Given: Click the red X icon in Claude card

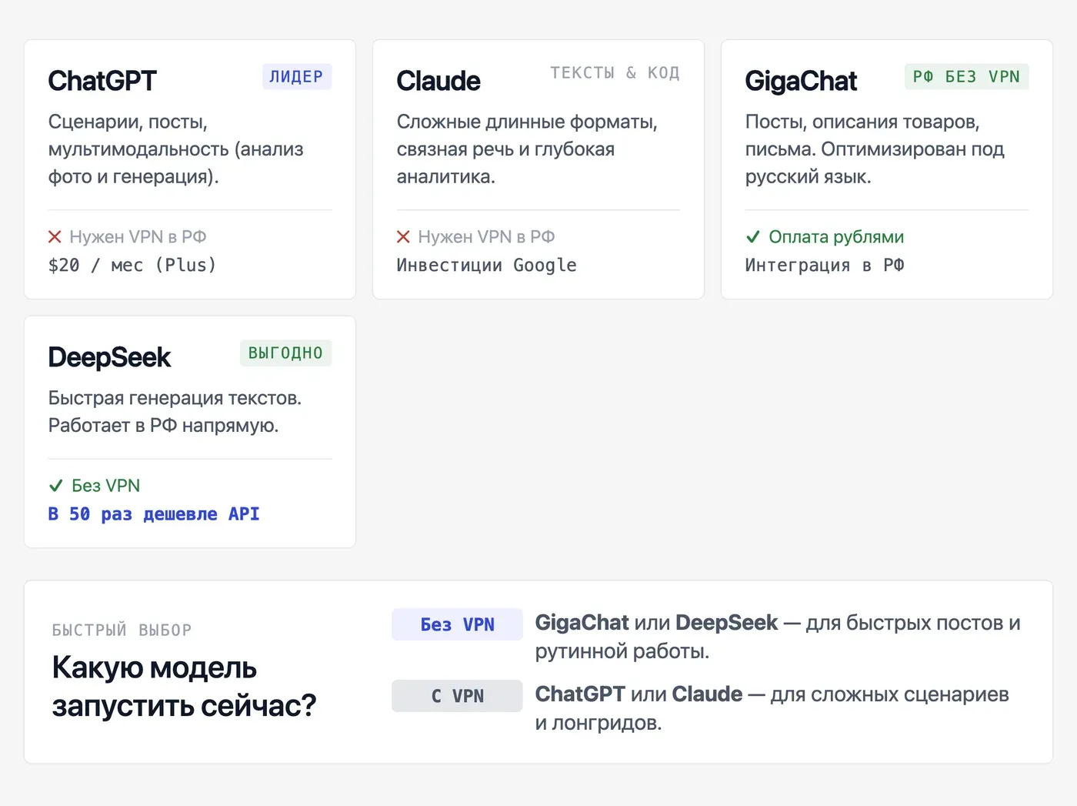Looking at the screenshot, I should [x=403, y=236].
